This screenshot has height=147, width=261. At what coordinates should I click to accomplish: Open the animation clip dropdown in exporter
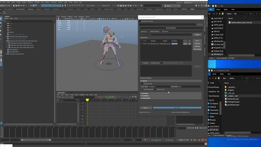[173, 63]
